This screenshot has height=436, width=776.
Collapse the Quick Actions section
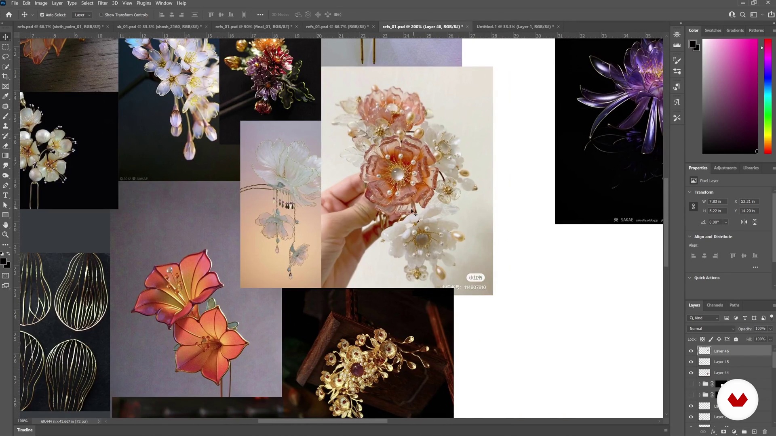pyautogui.click(x=690, y=278)
